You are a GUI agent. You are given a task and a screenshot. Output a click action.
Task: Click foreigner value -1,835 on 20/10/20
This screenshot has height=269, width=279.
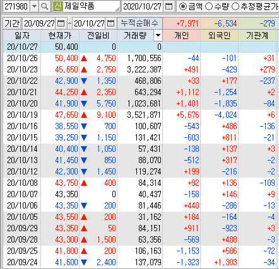coord(225,103)
